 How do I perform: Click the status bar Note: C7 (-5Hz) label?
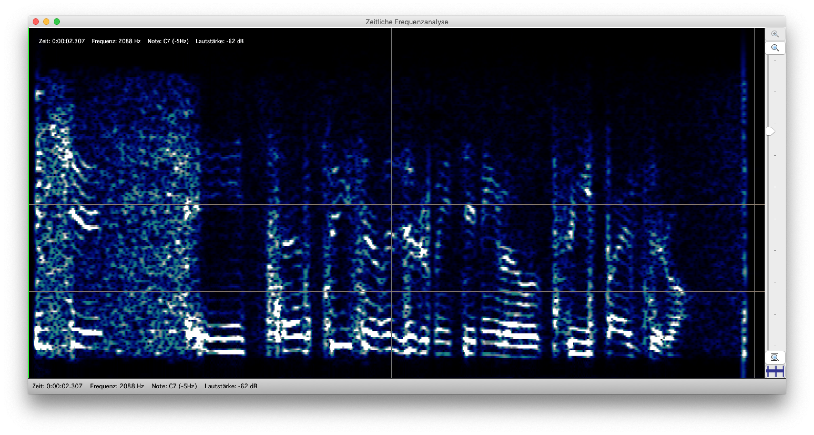pos(174,386)
